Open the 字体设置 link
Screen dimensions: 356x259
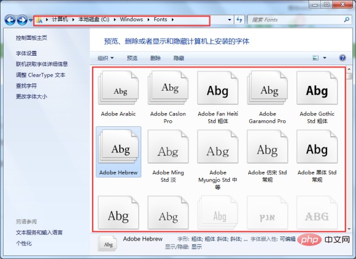click(27, 53)
